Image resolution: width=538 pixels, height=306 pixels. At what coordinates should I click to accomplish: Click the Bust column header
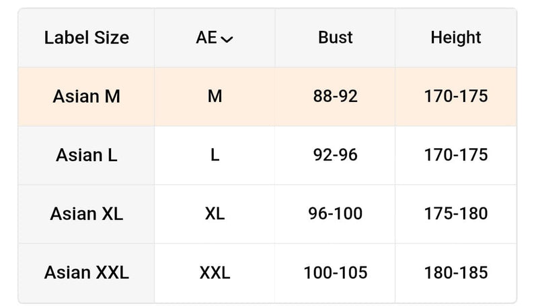(335, 38)
